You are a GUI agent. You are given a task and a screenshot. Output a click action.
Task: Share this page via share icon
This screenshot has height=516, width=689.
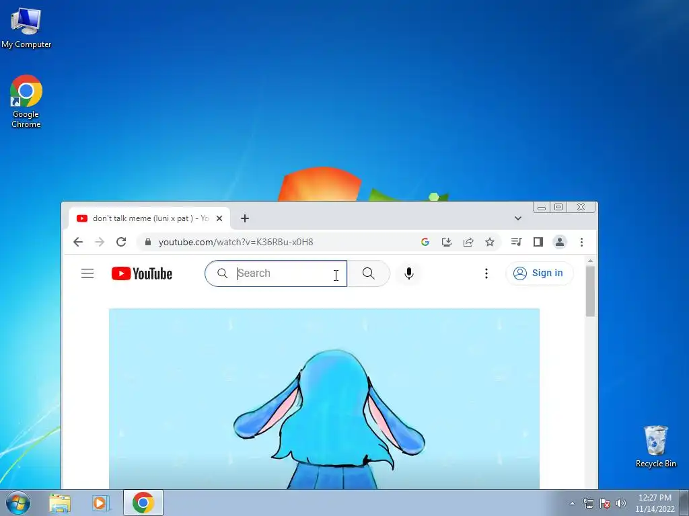pyautogui.click(x=468, y=242)
